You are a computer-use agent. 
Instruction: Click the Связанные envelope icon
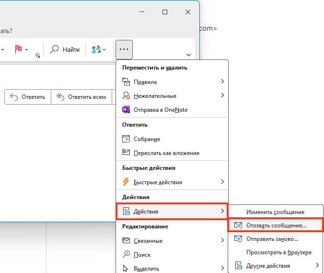pyautogui.click(x=126, y=240)
